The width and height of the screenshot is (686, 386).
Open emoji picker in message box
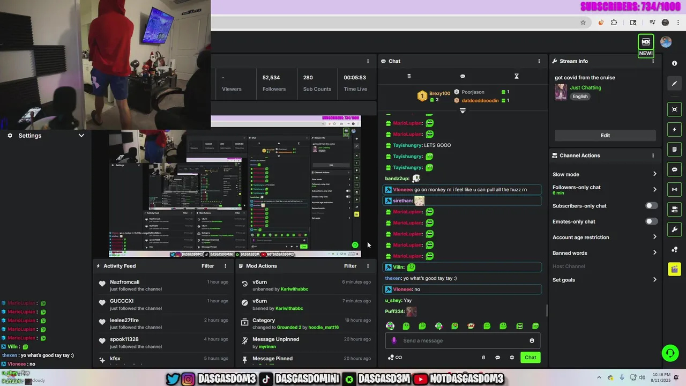[532, 340]
